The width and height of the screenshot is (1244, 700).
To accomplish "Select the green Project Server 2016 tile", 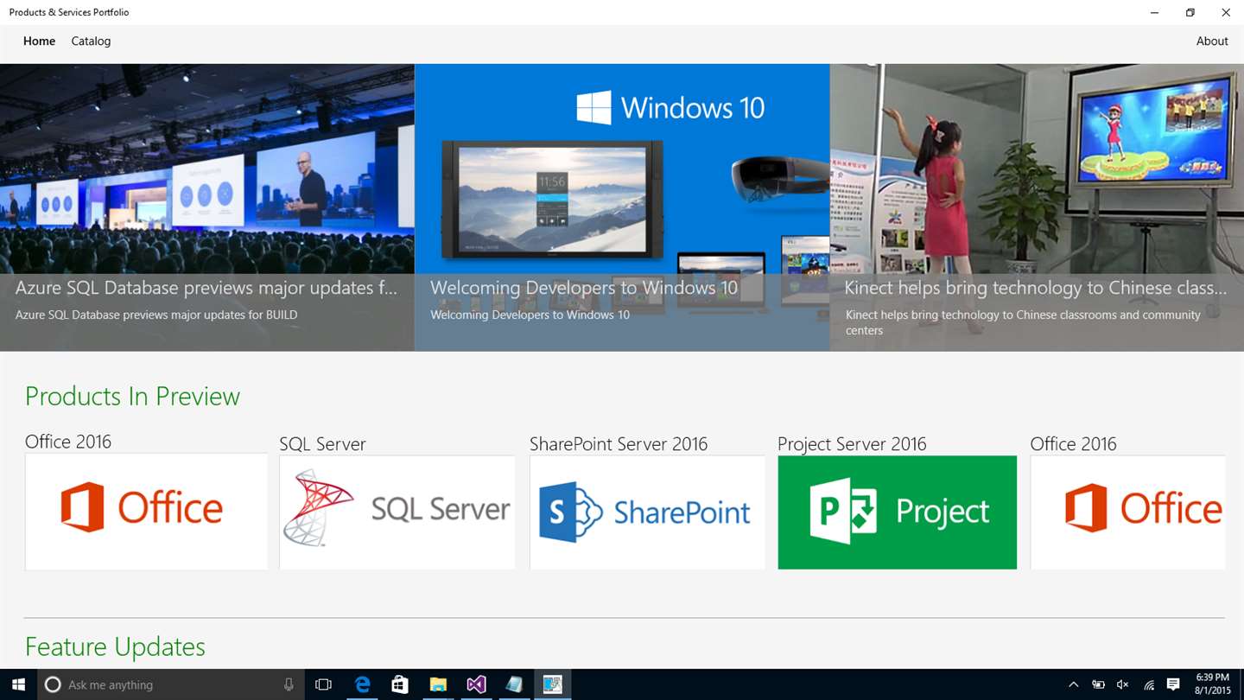I will (x=898, y=512).
